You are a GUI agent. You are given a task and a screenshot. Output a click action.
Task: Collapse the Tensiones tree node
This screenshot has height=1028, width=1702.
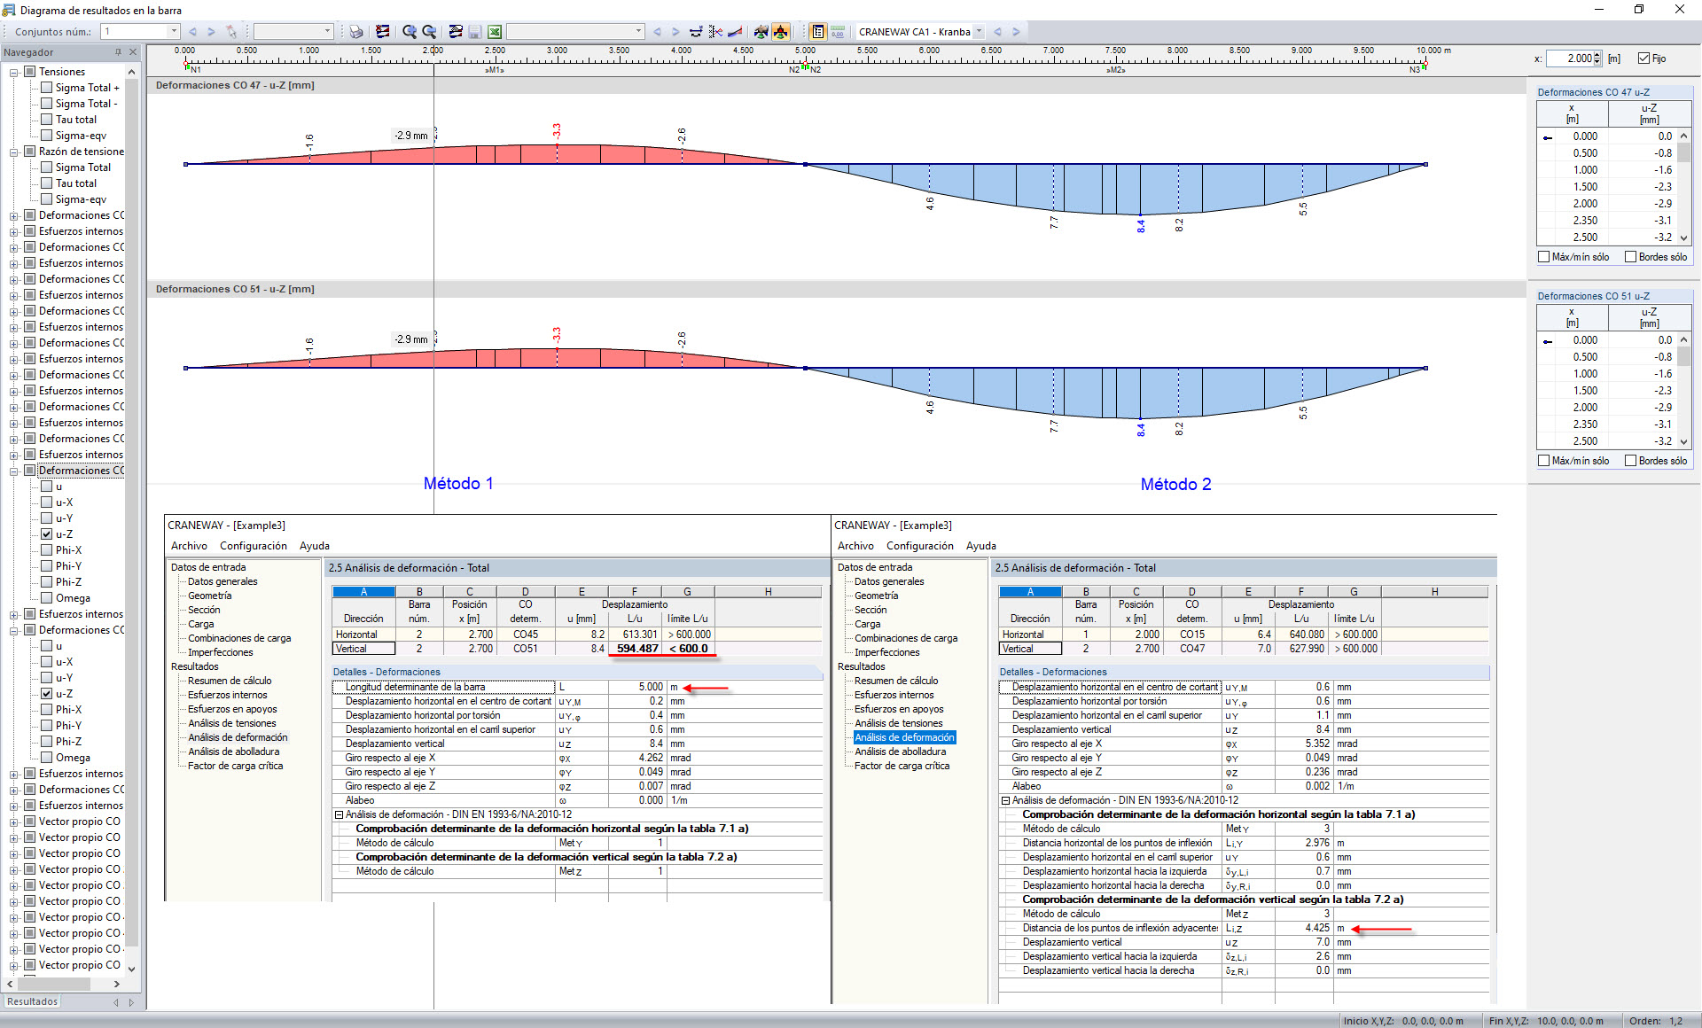click(14, 72)
